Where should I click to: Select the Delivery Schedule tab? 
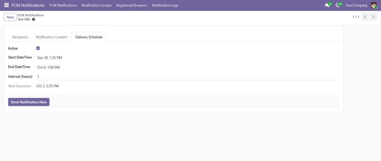click(89, 37)
